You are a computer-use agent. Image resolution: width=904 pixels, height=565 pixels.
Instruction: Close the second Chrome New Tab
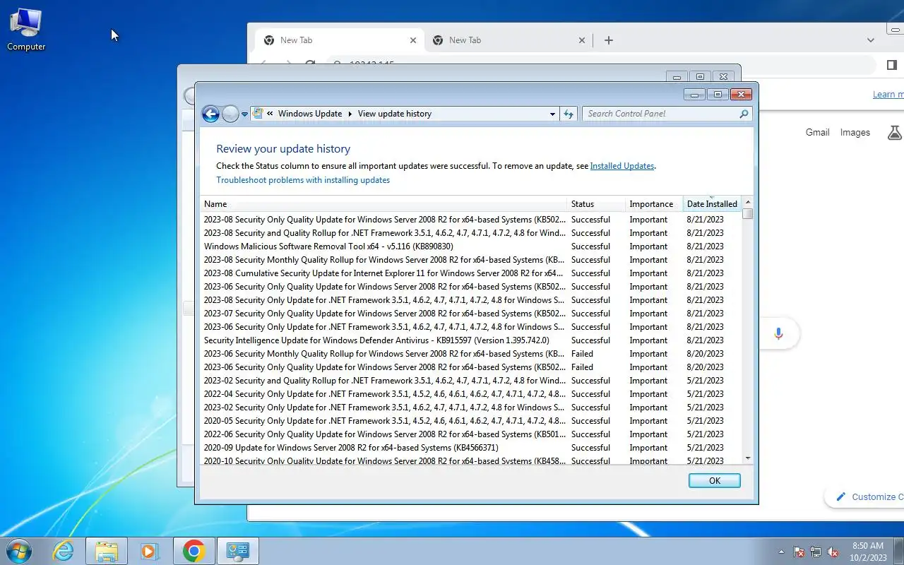tap(582, 40)
